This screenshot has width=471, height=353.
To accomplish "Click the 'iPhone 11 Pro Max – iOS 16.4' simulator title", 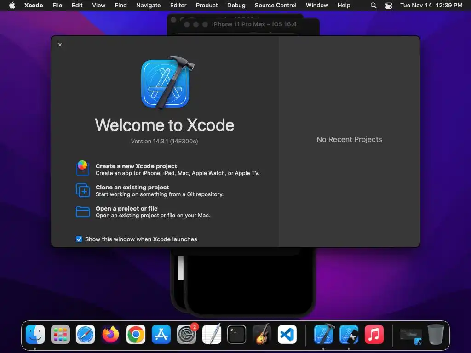I will (254, 24).
